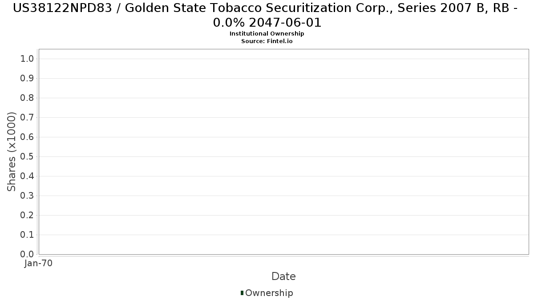Click the 0.4 y-axis tick label
The width and height of the screenshot is (534, 300).
click(x=28, y=176)
